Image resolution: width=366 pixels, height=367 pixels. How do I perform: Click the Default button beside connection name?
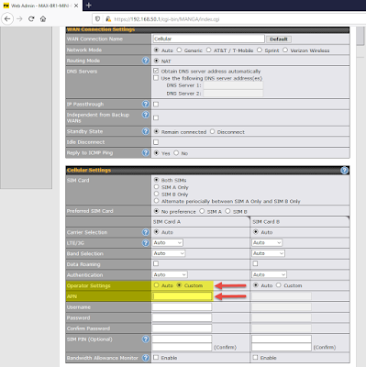pyautogui.click(x=279, y=39)
